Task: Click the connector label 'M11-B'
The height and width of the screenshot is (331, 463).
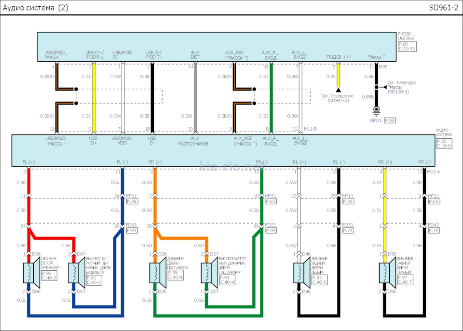Action: 310,129
